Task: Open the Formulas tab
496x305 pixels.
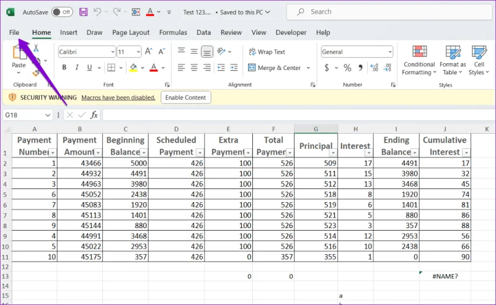Action: pos(173,32)
